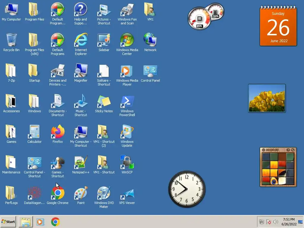The width and height of the screenshot is (304, 228).
Task: Select the Network desktop icon
Action: 150,42
